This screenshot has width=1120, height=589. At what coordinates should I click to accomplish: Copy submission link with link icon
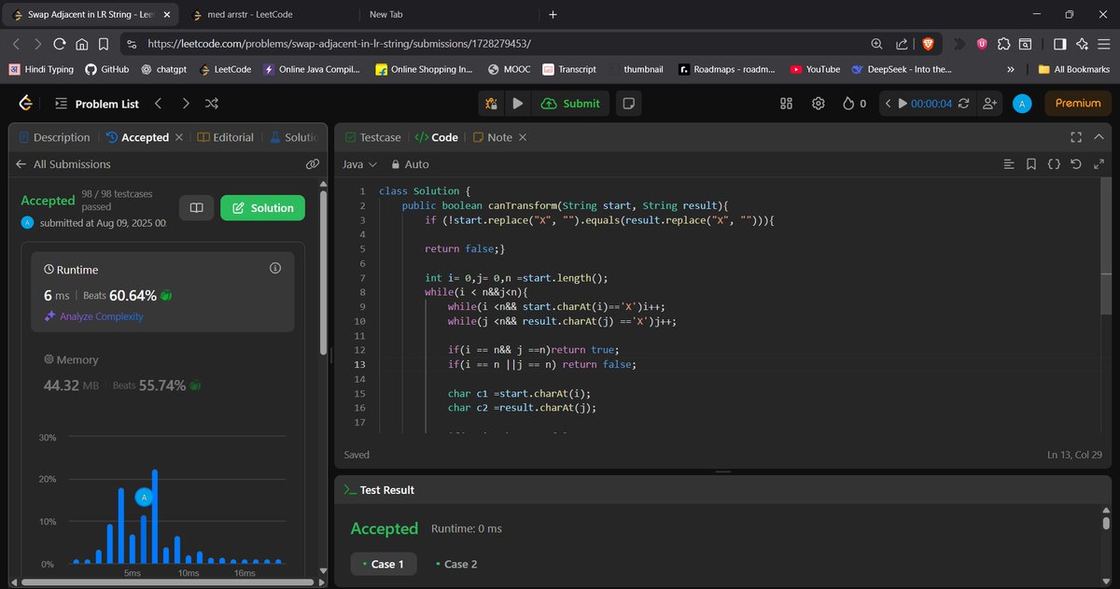pyautogui.click(x=313, y=164)
